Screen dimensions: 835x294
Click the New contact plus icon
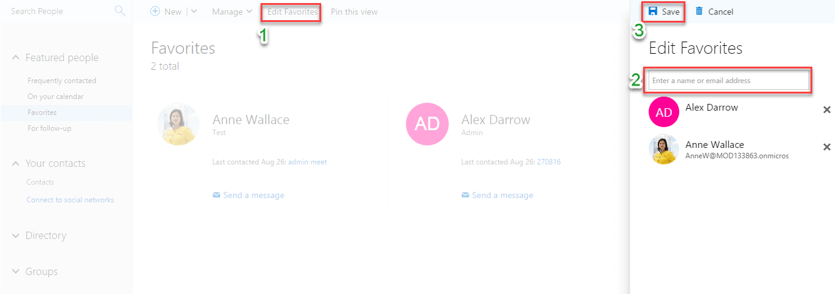(x=155, y=12)
